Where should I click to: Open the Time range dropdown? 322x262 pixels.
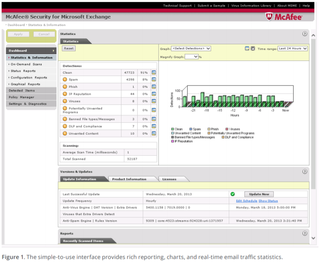pyautogui.click(x=293, y=48)
